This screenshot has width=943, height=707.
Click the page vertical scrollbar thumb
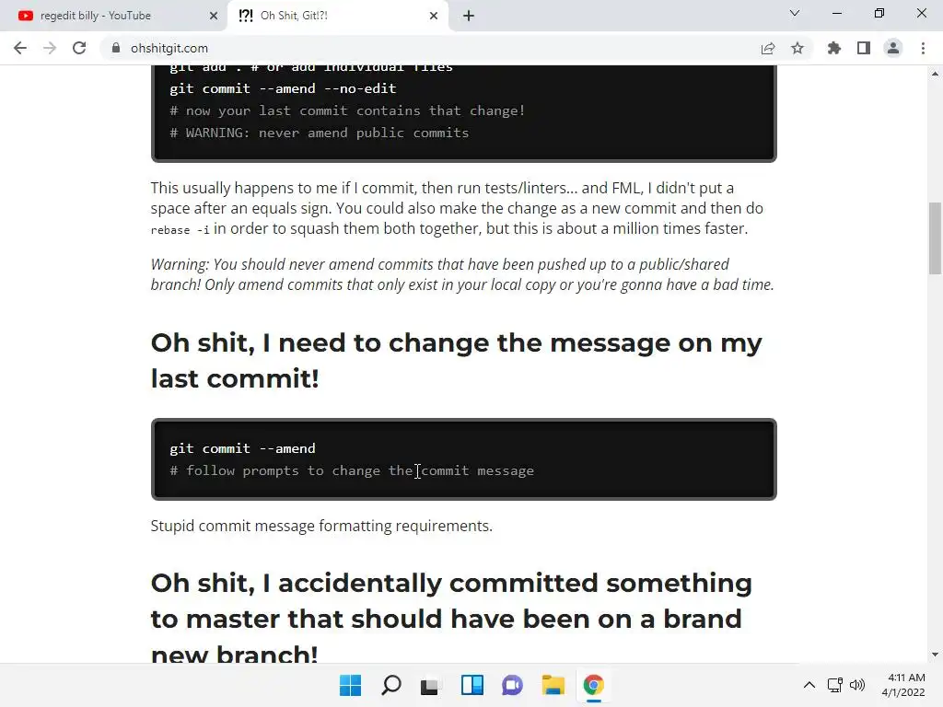click(x=935, y=238)
